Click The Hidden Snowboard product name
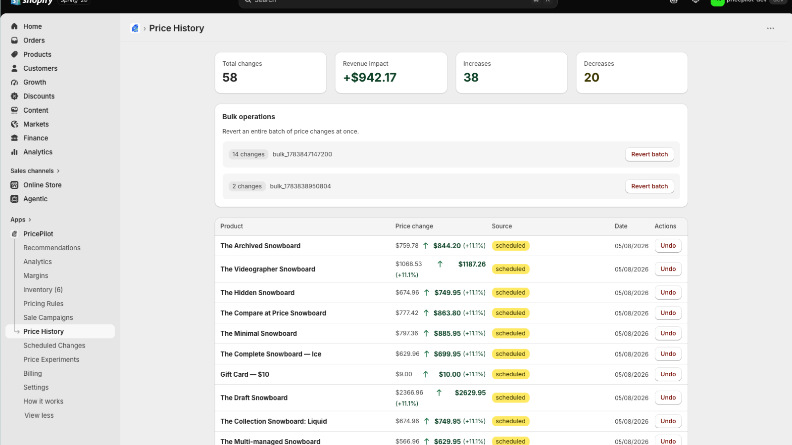Viewport: 792px width, 445px height. (x=257, y=293)
